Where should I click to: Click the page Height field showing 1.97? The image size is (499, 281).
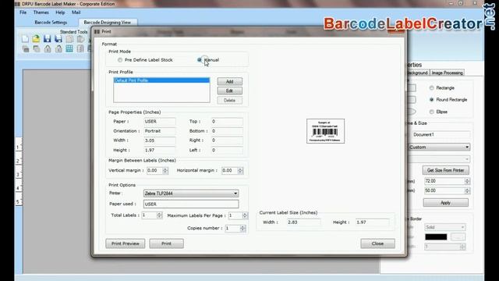click(160, 150)
